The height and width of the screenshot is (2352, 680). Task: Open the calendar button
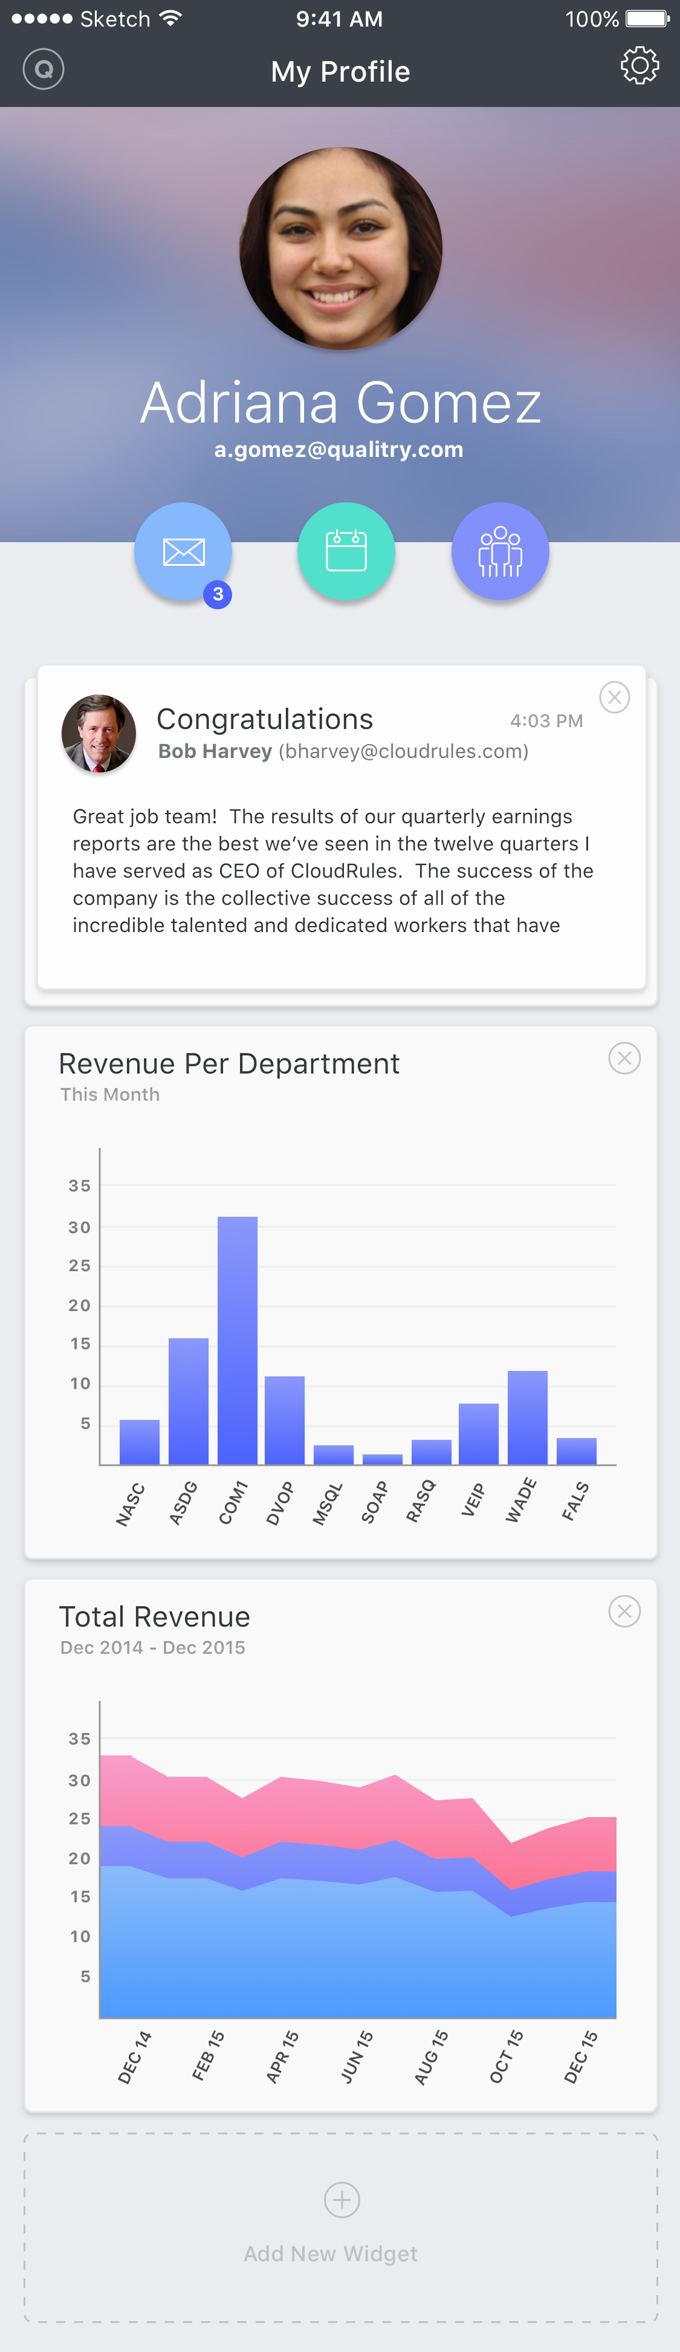tap(346, 551)
